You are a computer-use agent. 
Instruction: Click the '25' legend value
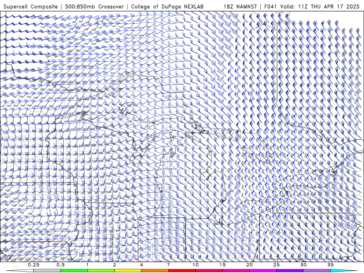pyautogui.click(x=276, y=265)
